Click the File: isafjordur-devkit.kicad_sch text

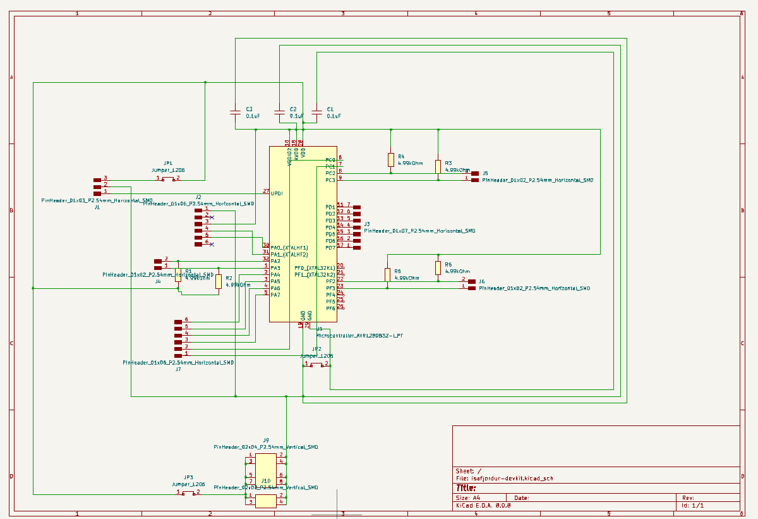504,479
